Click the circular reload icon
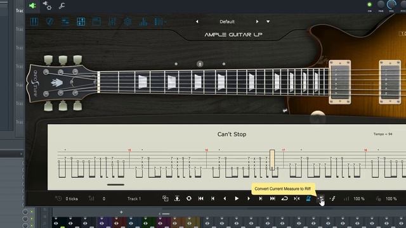The image size is (406, 228). [189, 198]
